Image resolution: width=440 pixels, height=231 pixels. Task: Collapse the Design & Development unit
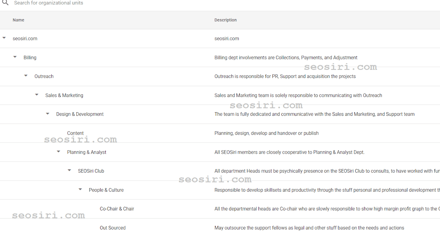(x=47, y=113)
